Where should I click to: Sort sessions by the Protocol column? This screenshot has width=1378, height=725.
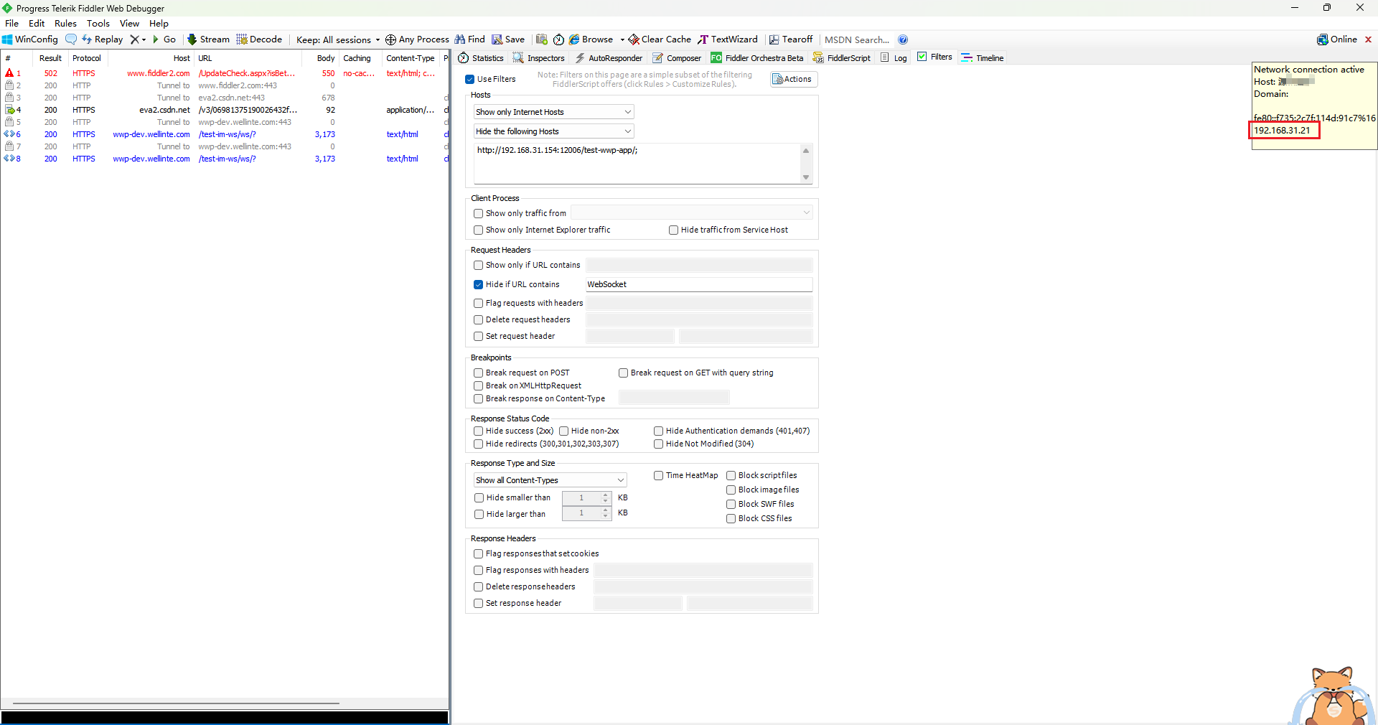[x=87, y=58]
